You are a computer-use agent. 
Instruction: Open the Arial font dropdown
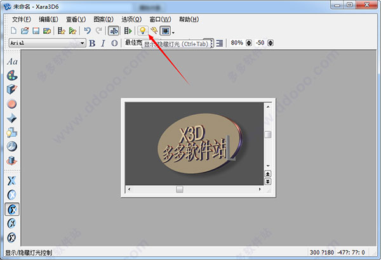82,43
